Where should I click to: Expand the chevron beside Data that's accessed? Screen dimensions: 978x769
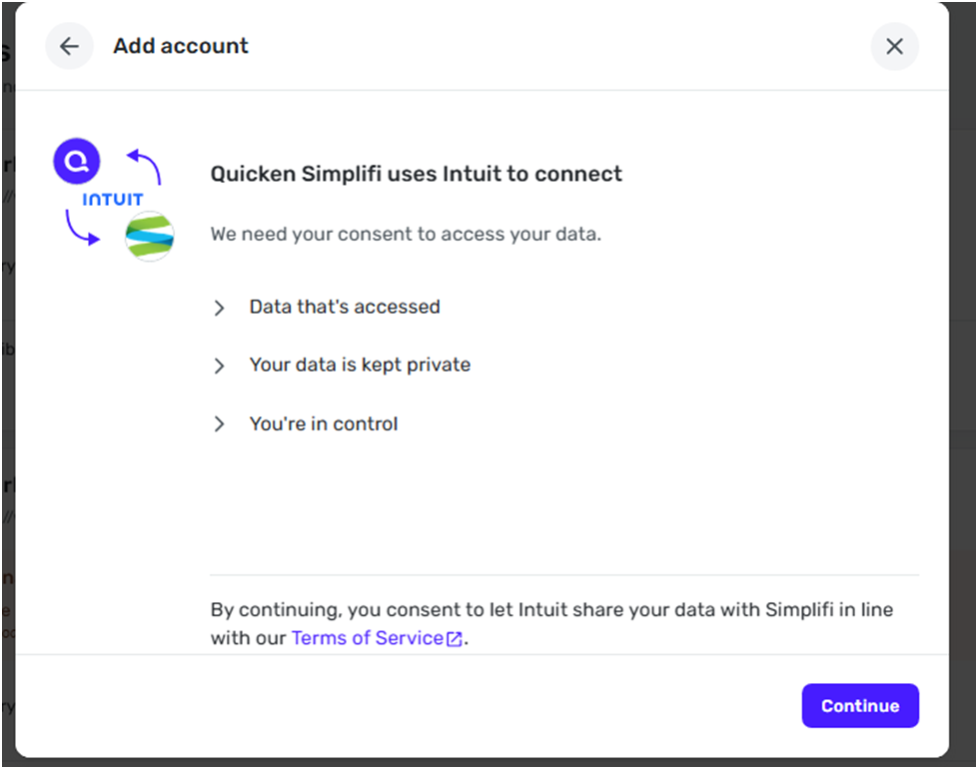220,308
